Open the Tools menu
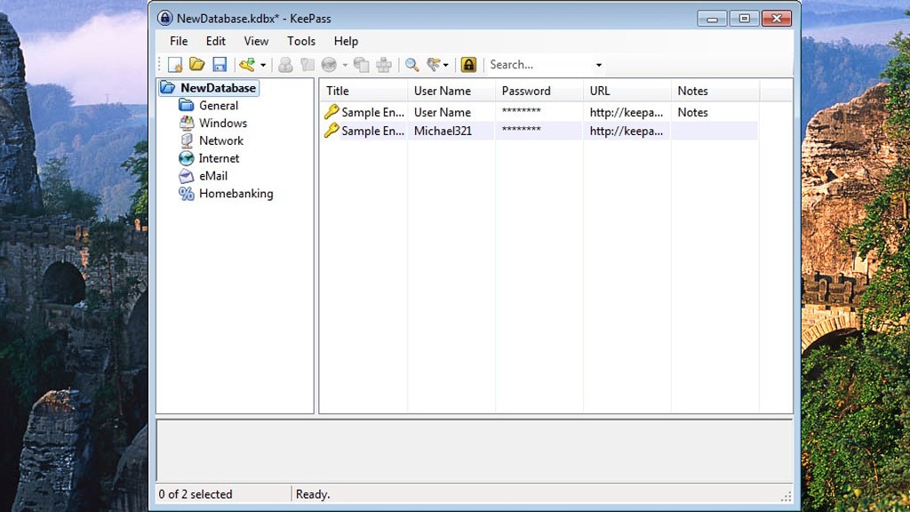Screen dimensions: 910x512 pos(301,41)
